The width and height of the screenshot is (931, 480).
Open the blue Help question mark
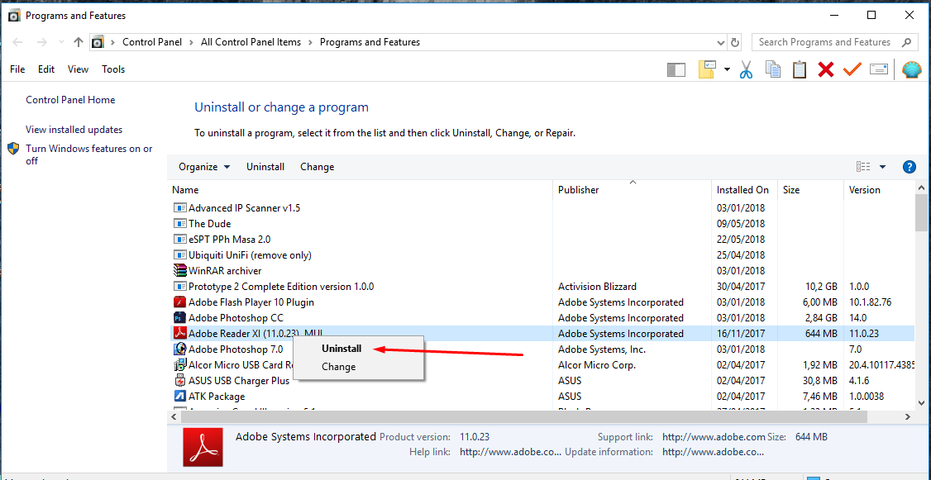[909, 167]
